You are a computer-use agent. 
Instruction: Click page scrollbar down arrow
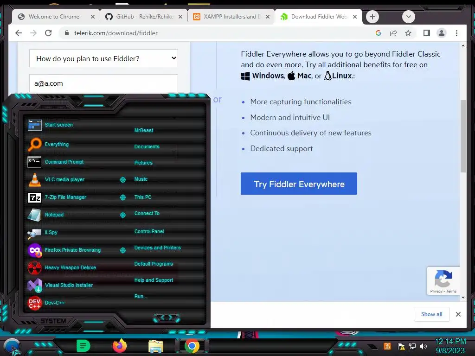463,298
